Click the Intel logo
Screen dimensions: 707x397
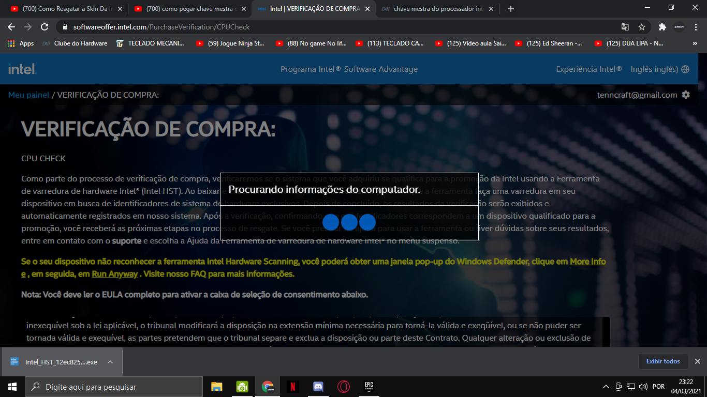[x=22, y=69]
